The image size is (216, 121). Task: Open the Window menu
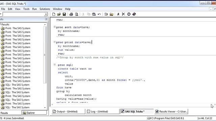click(x=57, y=9)
